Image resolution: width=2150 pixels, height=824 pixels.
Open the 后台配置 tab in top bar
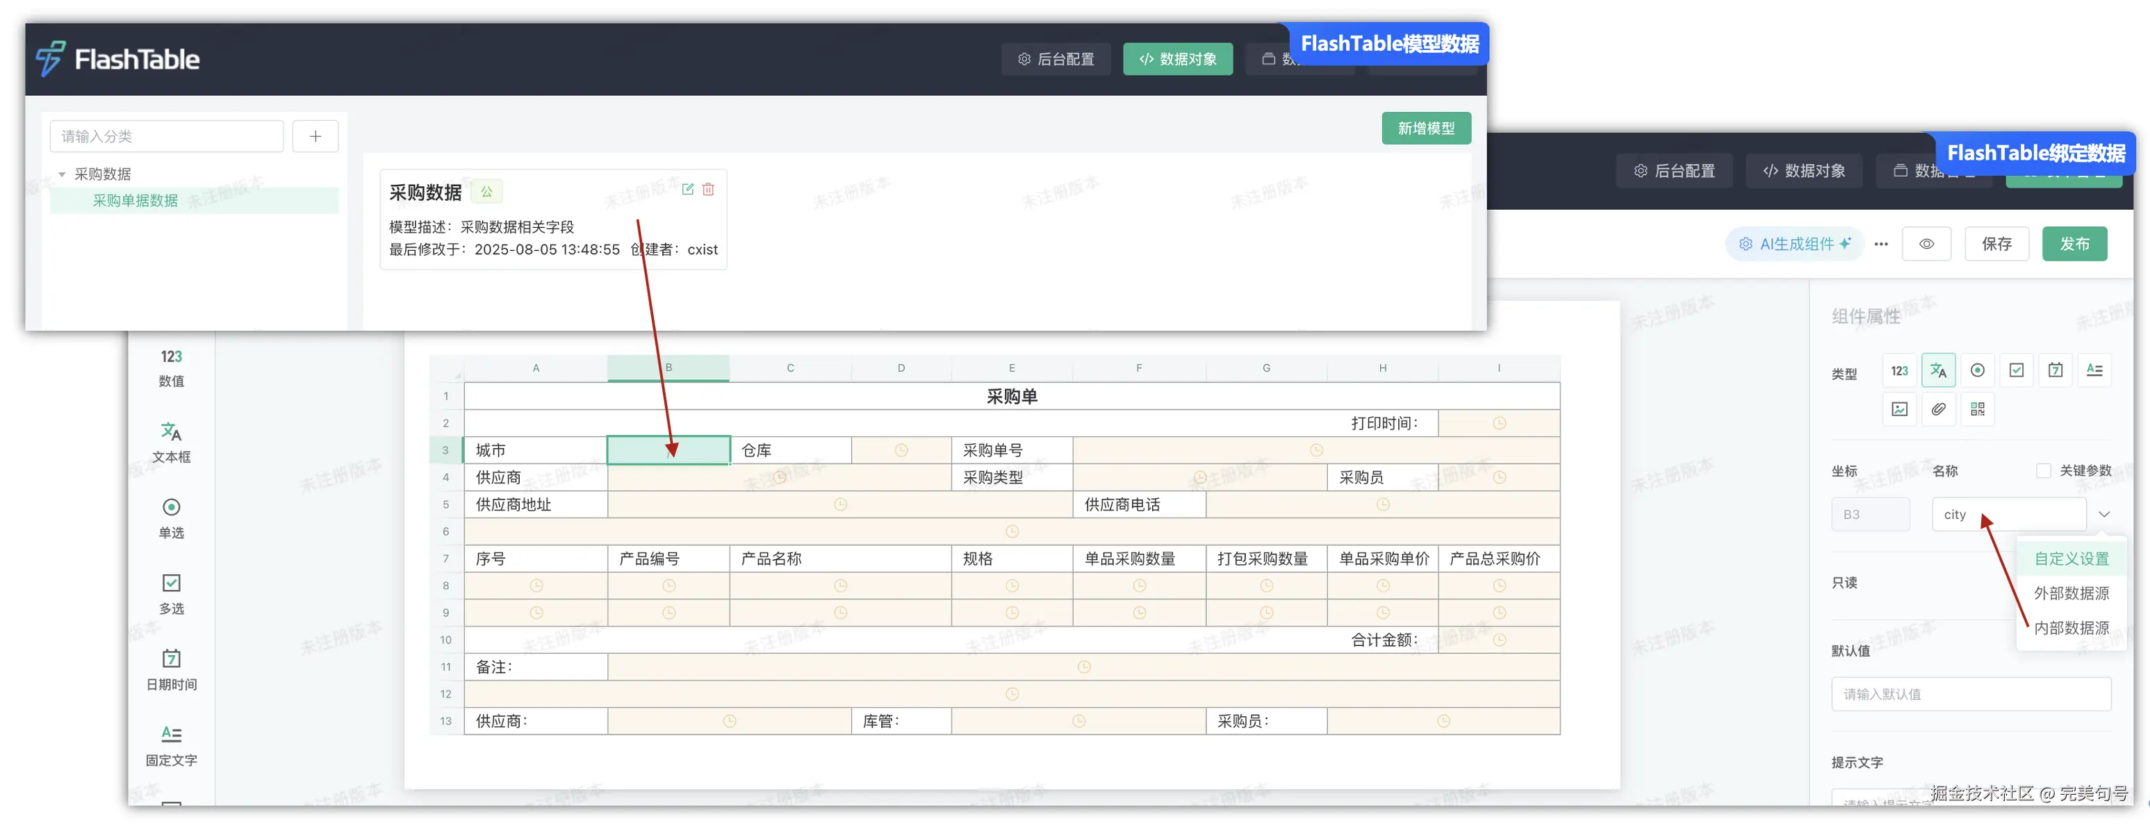[1056, 59]
